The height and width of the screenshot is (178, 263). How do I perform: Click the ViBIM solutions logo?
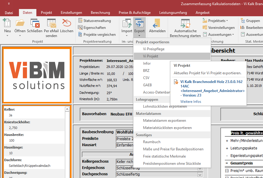[x=37, y=75]
